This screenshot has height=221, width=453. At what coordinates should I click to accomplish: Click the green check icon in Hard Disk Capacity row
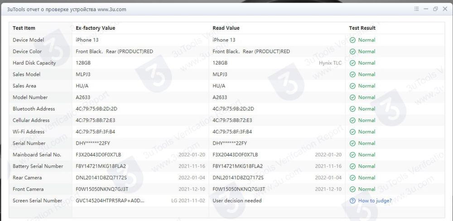[352, 63]
